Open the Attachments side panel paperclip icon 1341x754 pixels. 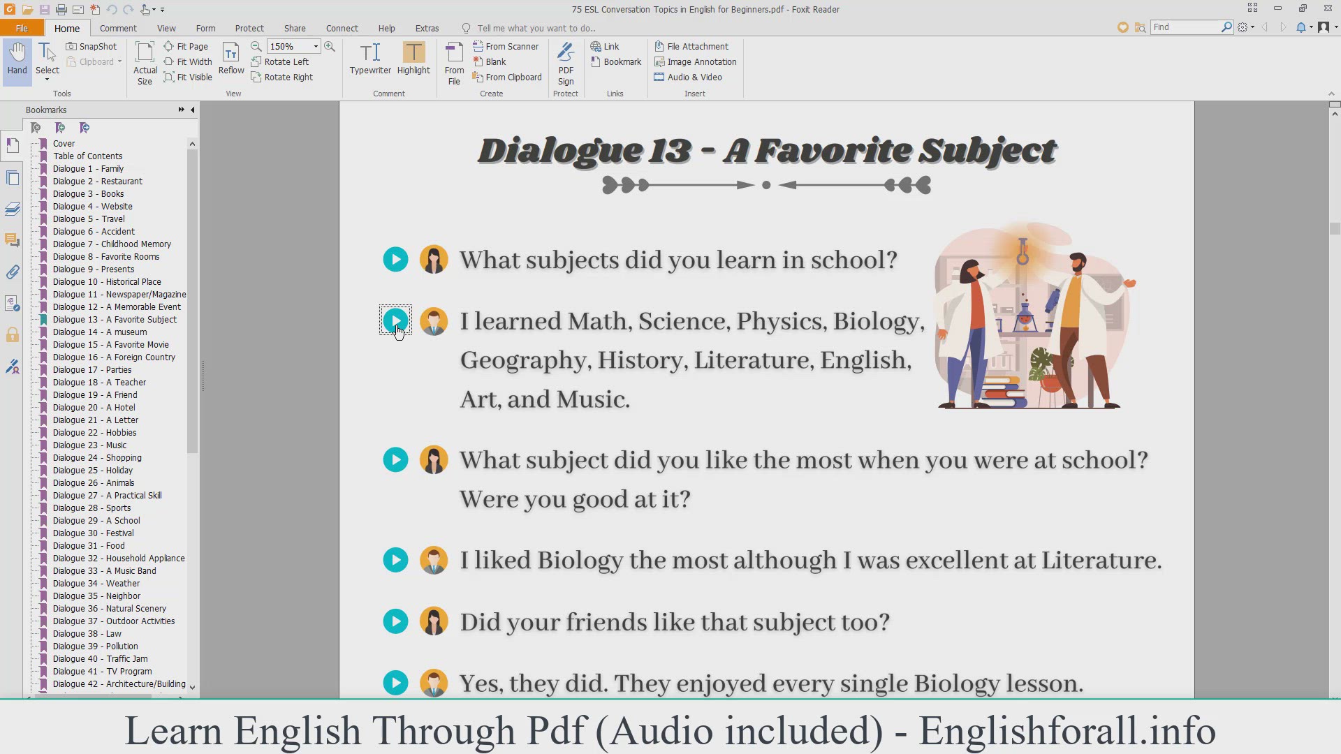(x=13, y=272)
